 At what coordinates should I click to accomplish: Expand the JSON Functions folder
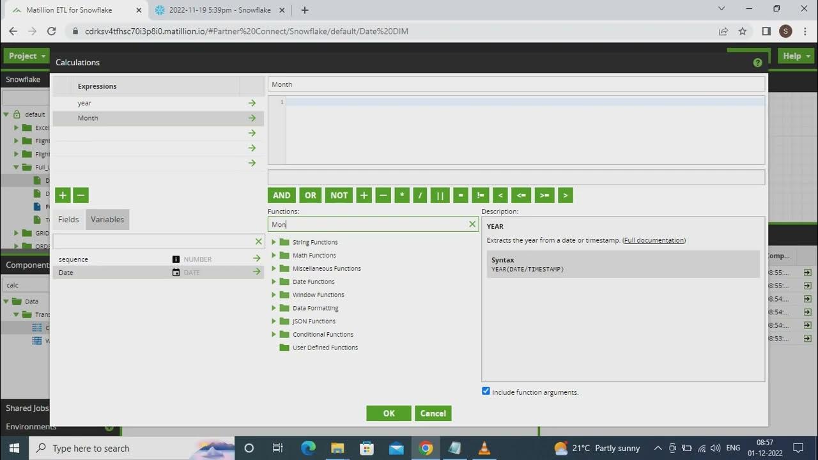click(x=274, y=321)
